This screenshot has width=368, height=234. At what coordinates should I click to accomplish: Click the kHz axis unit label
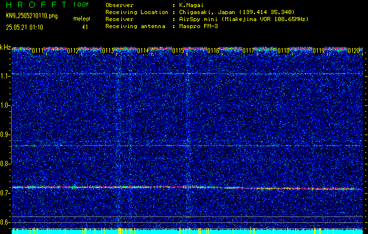[5, 47]
